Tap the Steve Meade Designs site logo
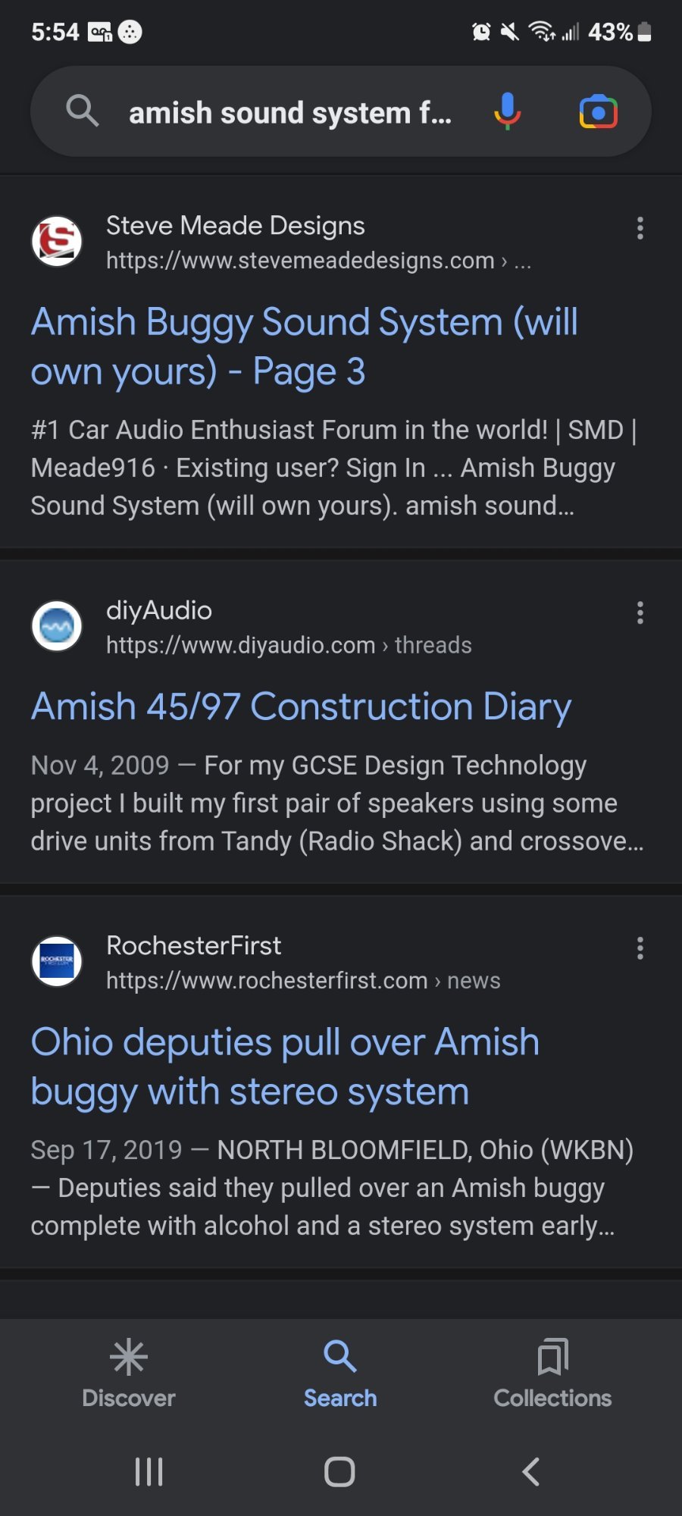 coord(57,242)
